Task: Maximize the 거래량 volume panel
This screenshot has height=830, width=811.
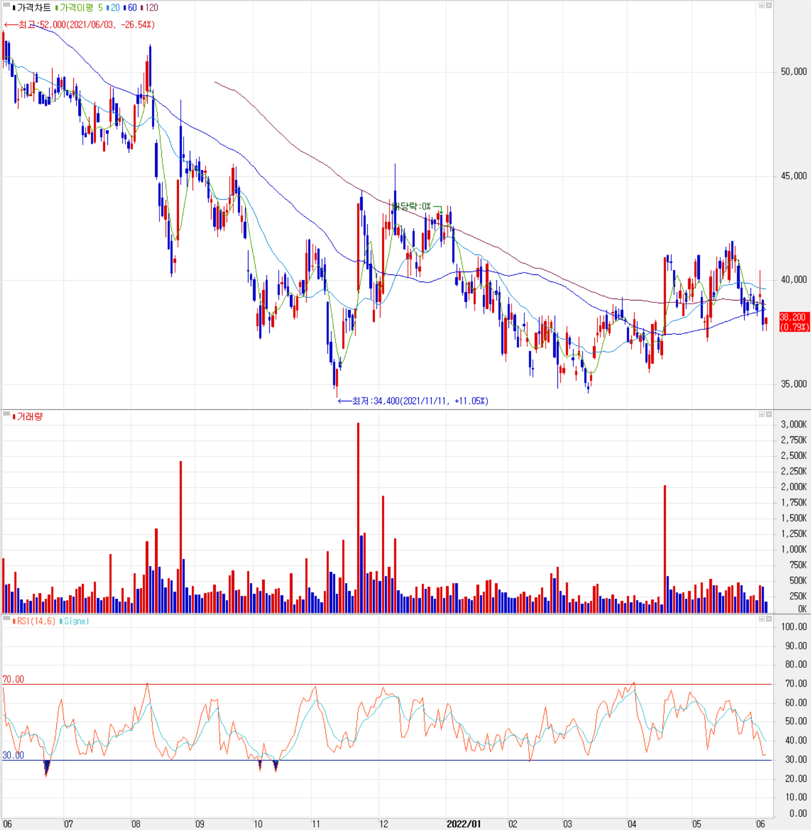Action: [762, 414]
